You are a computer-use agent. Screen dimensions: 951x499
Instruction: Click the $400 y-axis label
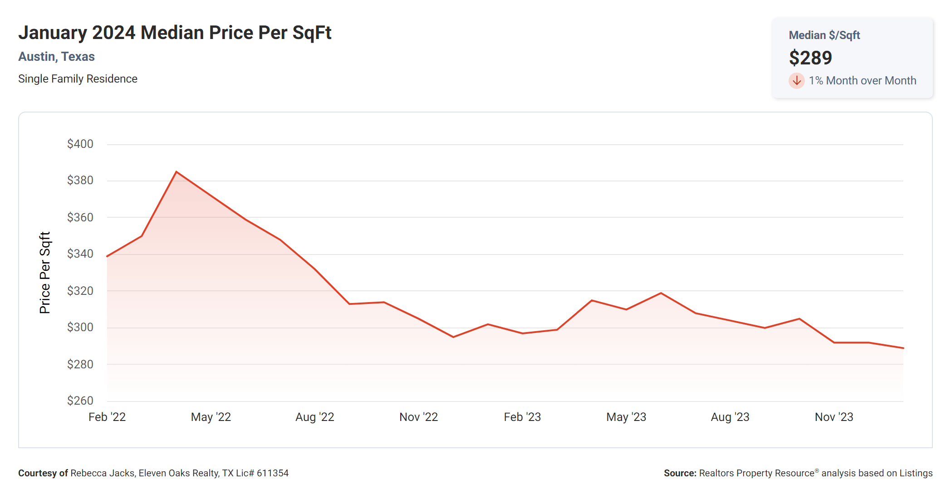click(80, 144)
